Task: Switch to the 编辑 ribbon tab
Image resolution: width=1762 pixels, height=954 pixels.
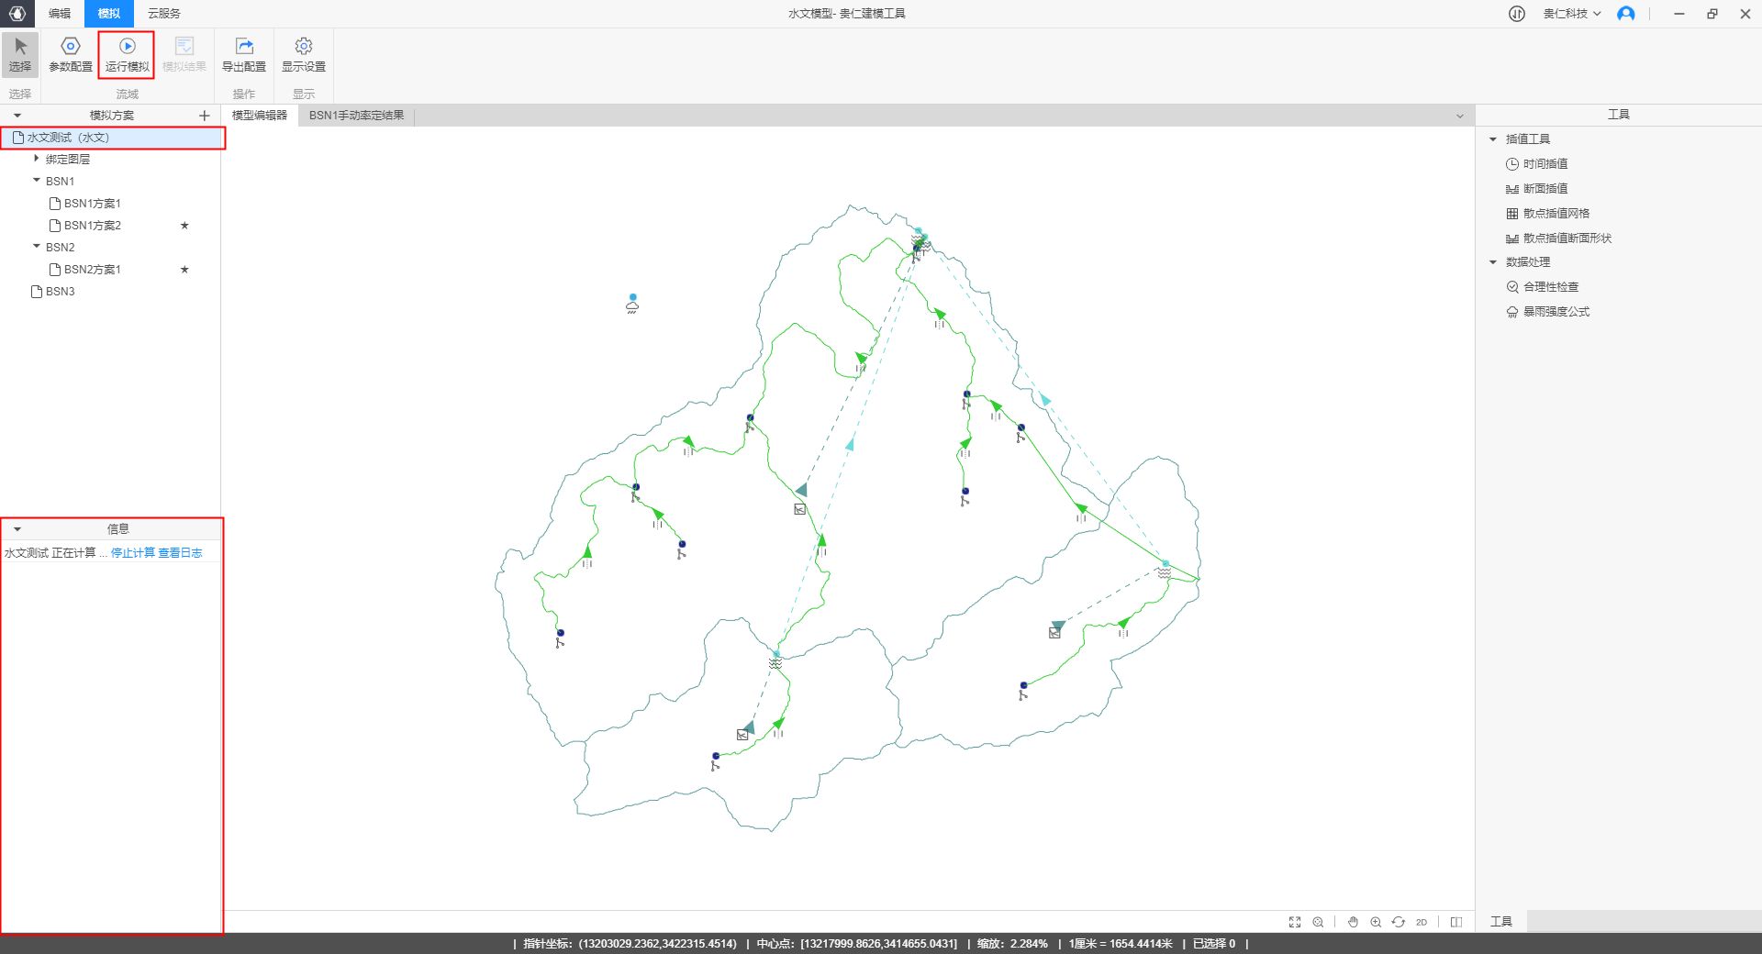Action: point(60,14)
